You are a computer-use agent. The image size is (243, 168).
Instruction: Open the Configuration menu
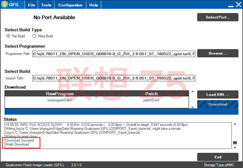(x=70, y=5)
